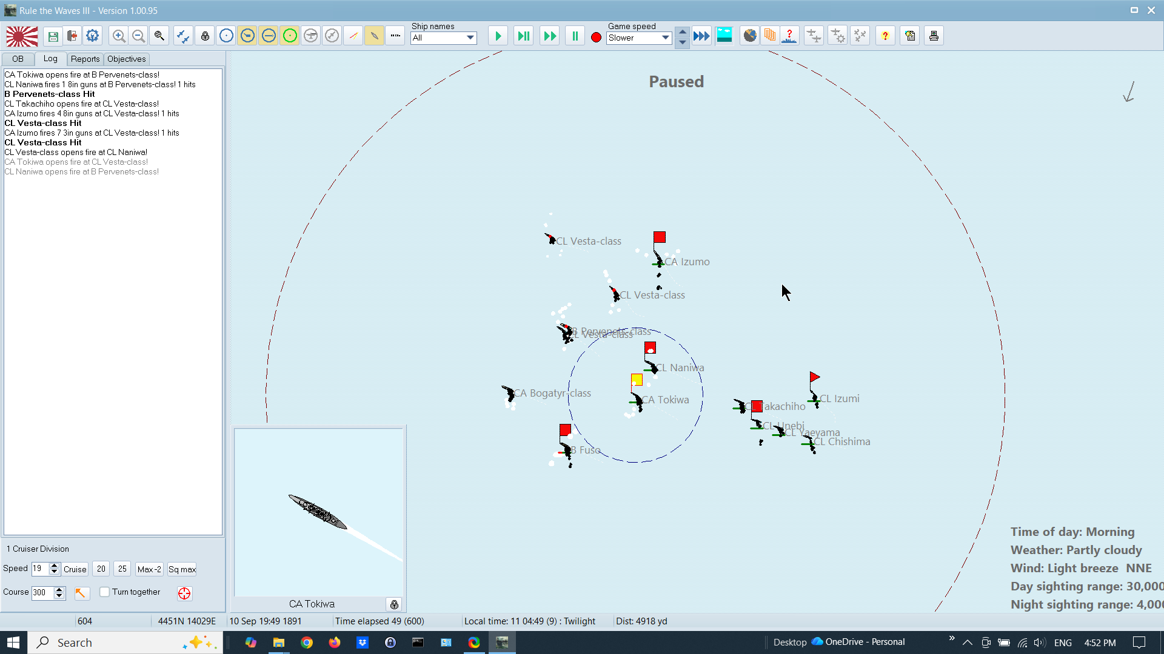Click the Max -2 speed button
Image resolution: width=1164 pixels, height=654 pixels.
tap(149, 569)
